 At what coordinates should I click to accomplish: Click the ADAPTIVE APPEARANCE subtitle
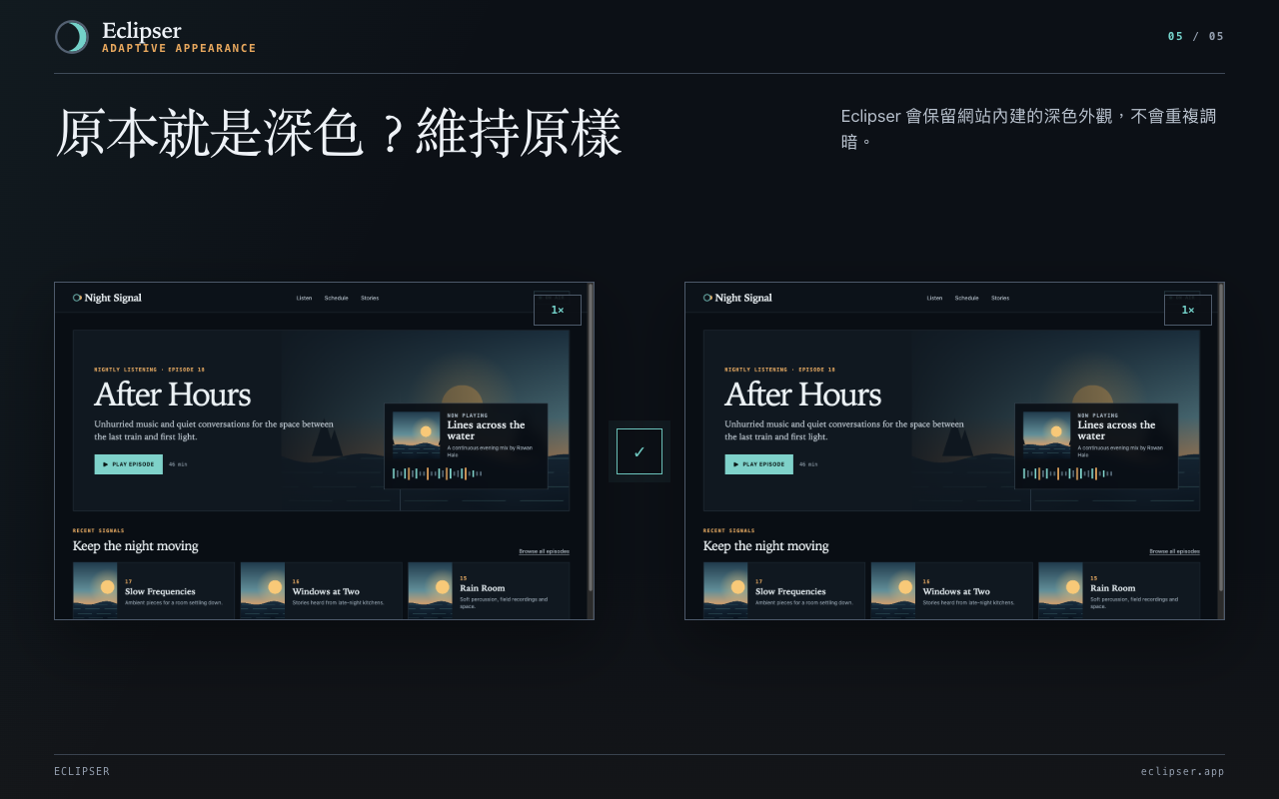[x=179, y=48]
